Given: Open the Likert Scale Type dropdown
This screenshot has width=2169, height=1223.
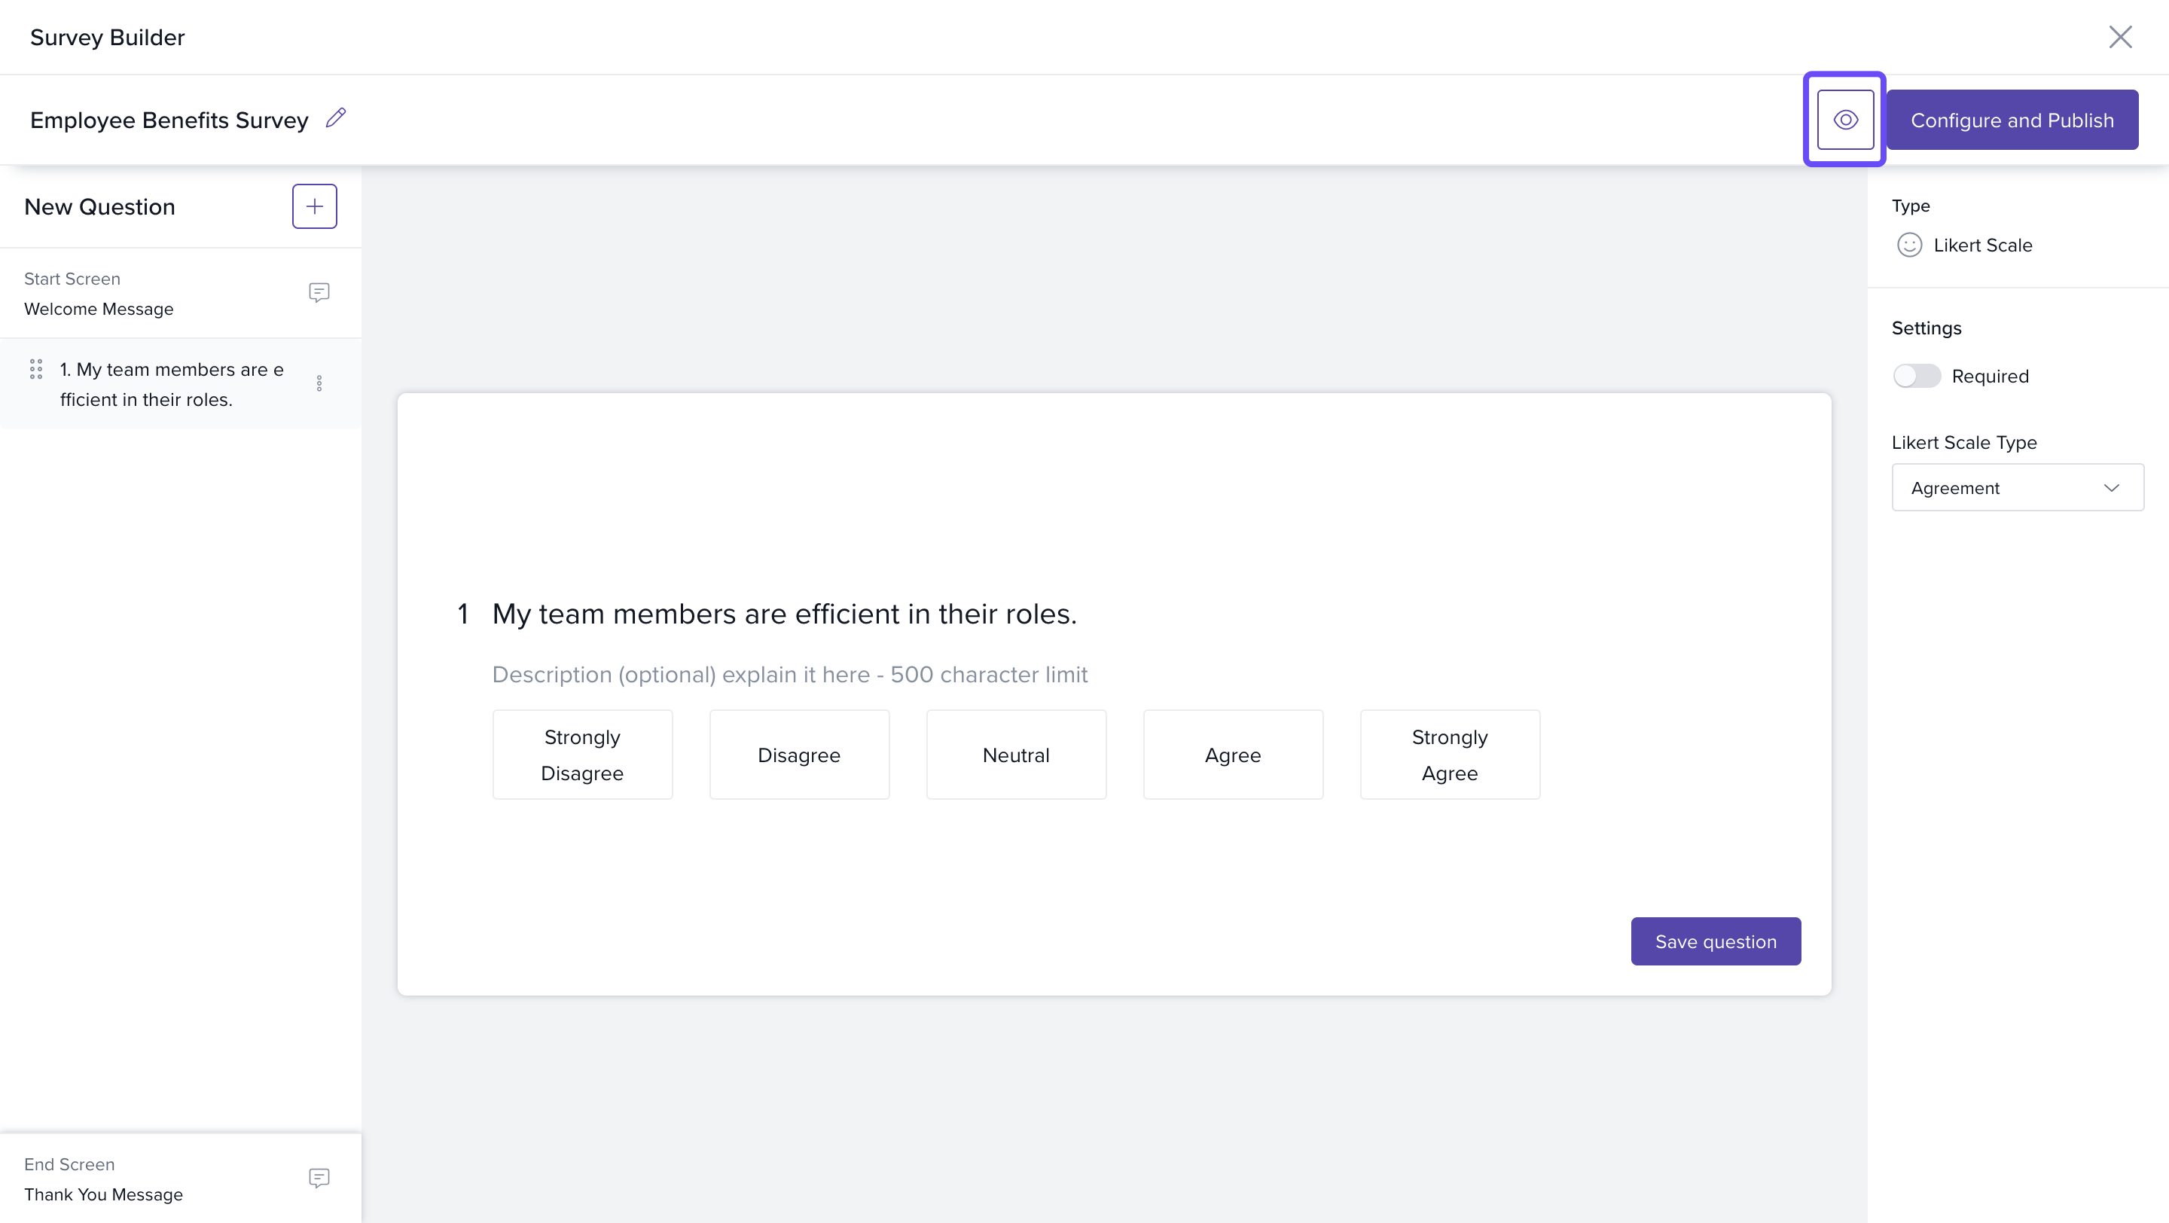Looking at the screenshot, I should [2017, 487].
